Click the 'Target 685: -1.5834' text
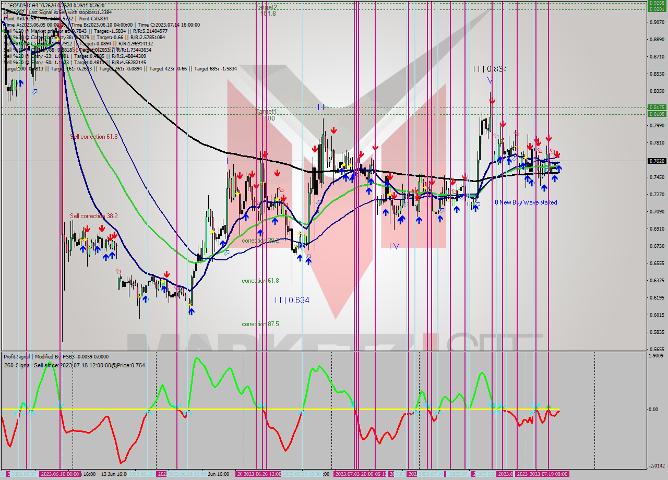Screen dimensions: 668x480 point(216,68)
